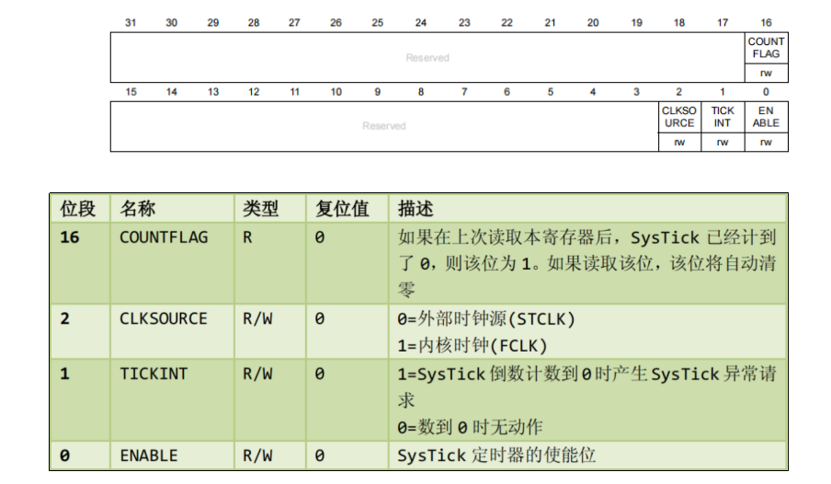
Task: Click the 名称 column header
Action: (138, 208)
